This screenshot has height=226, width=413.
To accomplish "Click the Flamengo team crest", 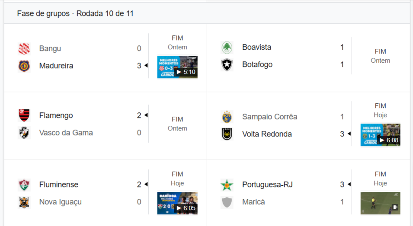I will (24, 115).
